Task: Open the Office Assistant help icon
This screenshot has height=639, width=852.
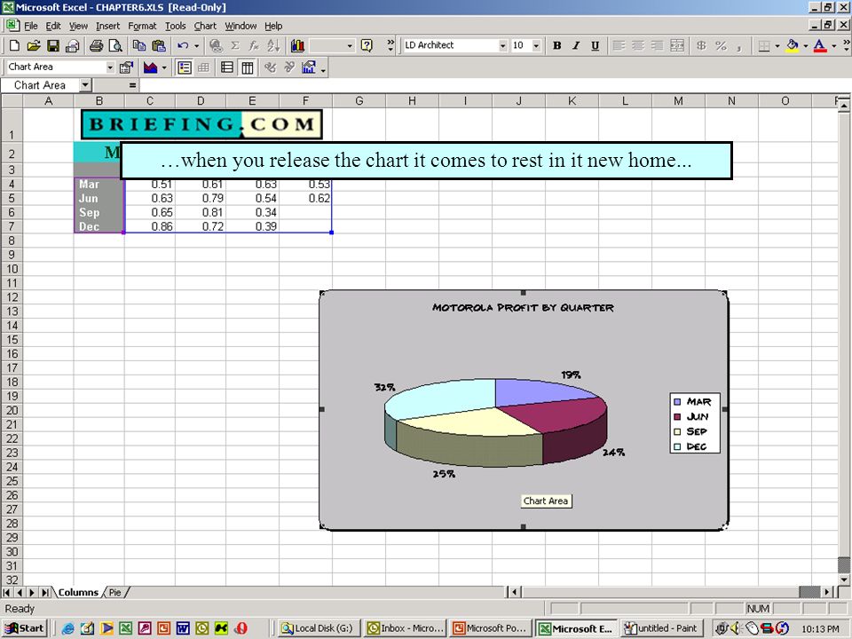Action: click(x=367, y=45)
